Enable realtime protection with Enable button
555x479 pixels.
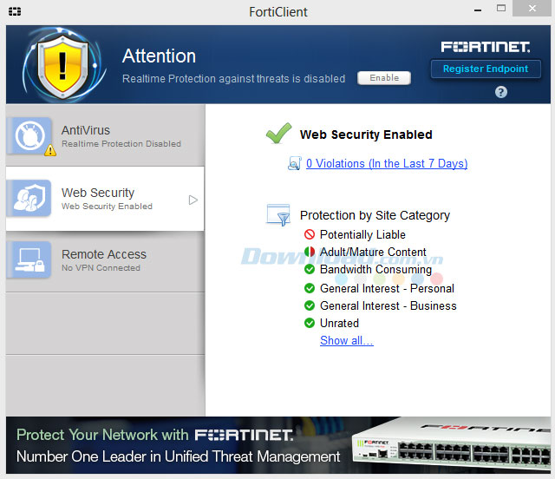[x=384, y=78]
